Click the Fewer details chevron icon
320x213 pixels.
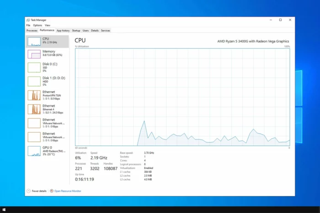pyautogui.click(x=28, y=191)
